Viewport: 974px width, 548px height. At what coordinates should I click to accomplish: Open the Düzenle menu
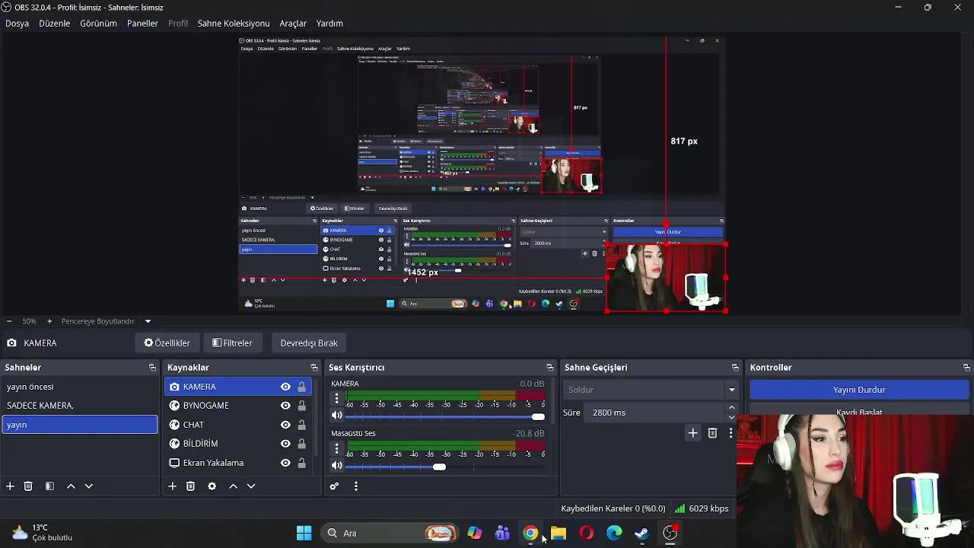click(x=55, y=24)
